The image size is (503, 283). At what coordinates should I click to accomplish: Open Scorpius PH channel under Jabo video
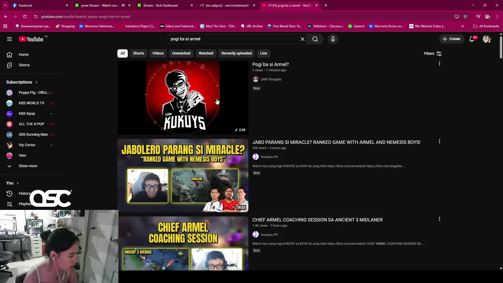click(269, 157)
